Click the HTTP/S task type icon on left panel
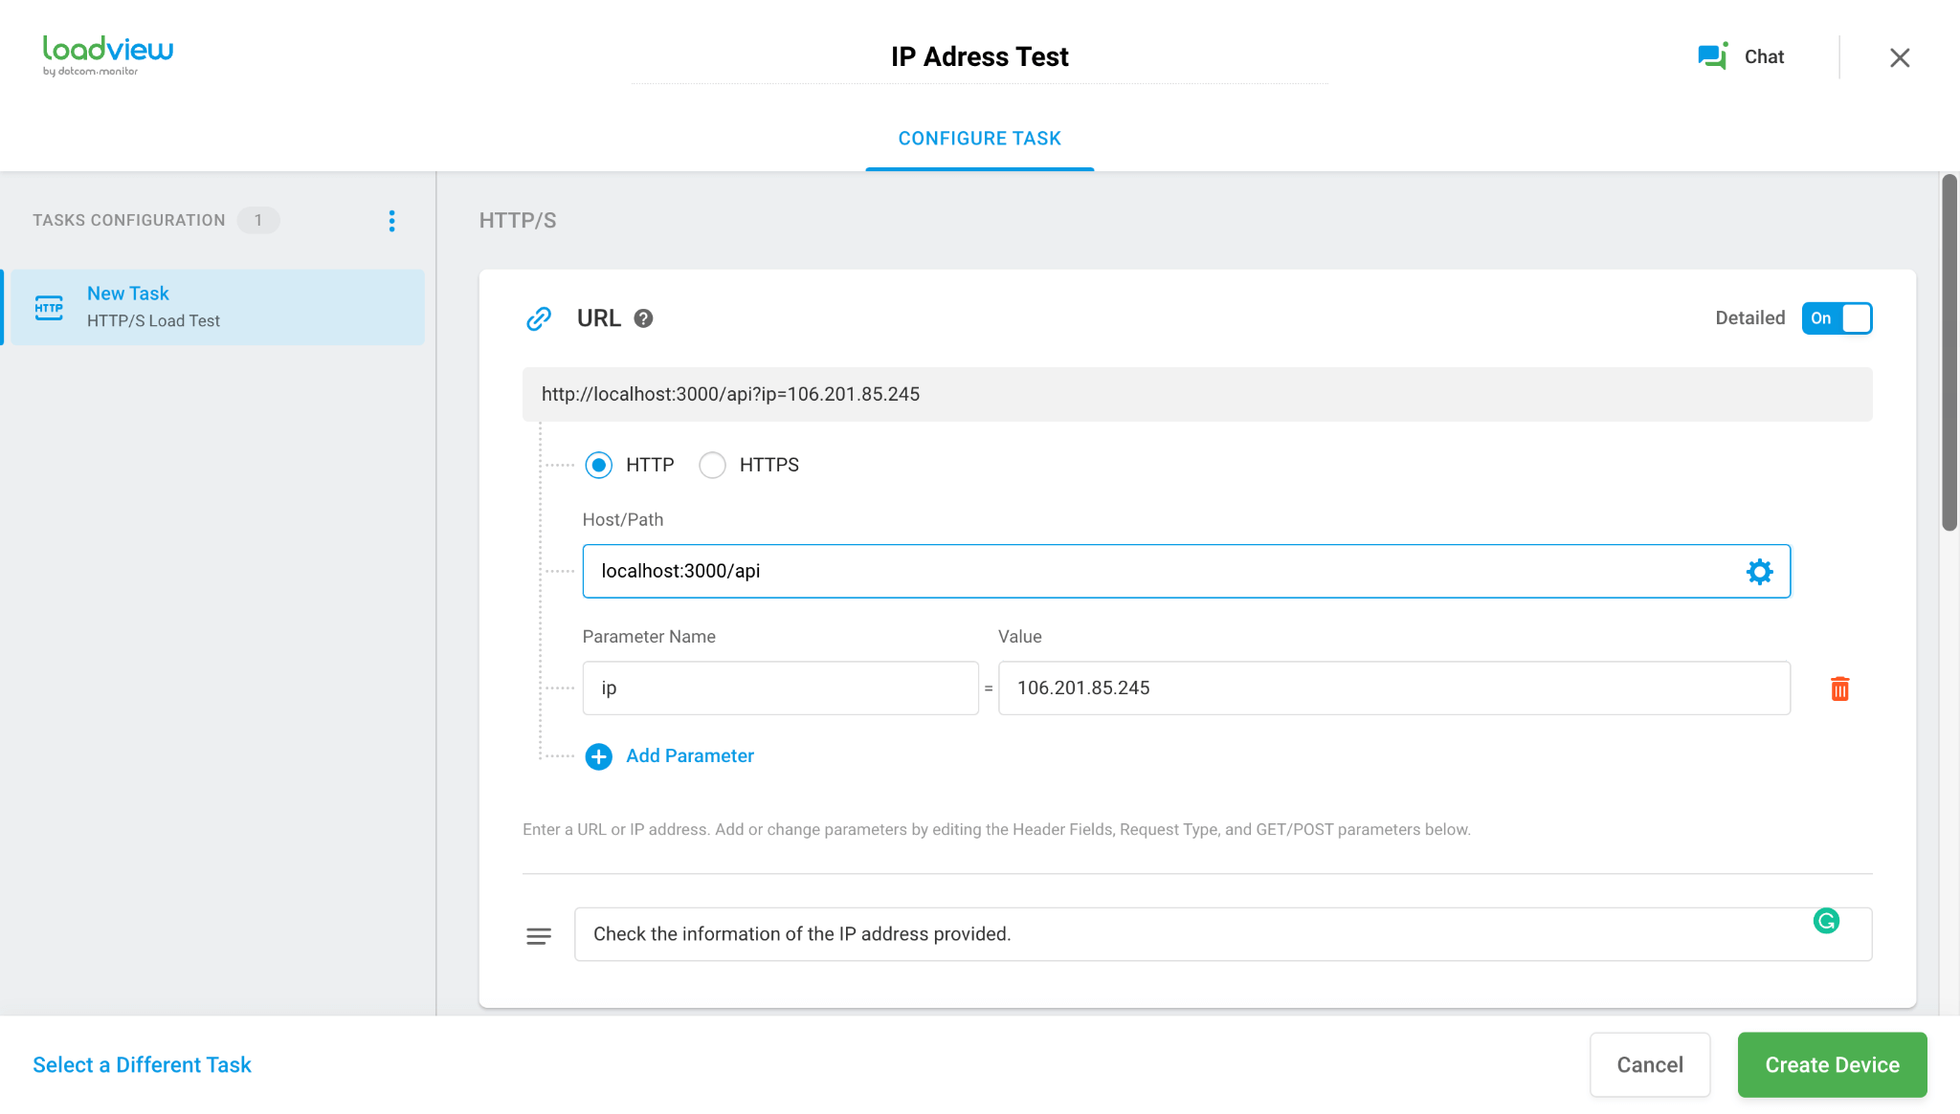 (x=50, y=305)
